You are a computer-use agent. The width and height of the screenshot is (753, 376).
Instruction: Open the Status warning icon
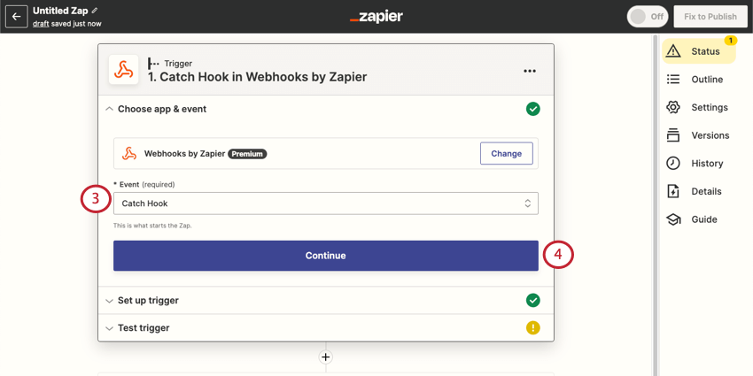coord(673,51)
